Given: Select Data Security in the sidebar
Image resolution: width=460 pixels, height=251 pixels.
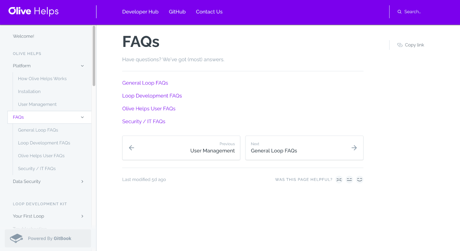Looking at the screenshot, I should point(27,182).
